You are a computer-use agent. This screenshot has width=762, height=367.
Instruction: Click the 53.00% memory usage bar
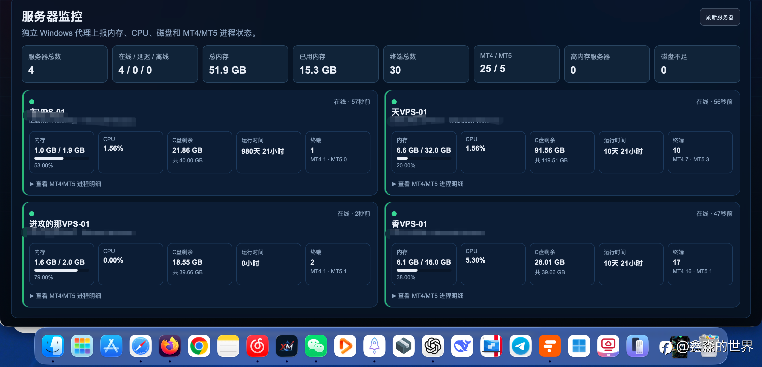pyautogui.click(x=61, y=158)
